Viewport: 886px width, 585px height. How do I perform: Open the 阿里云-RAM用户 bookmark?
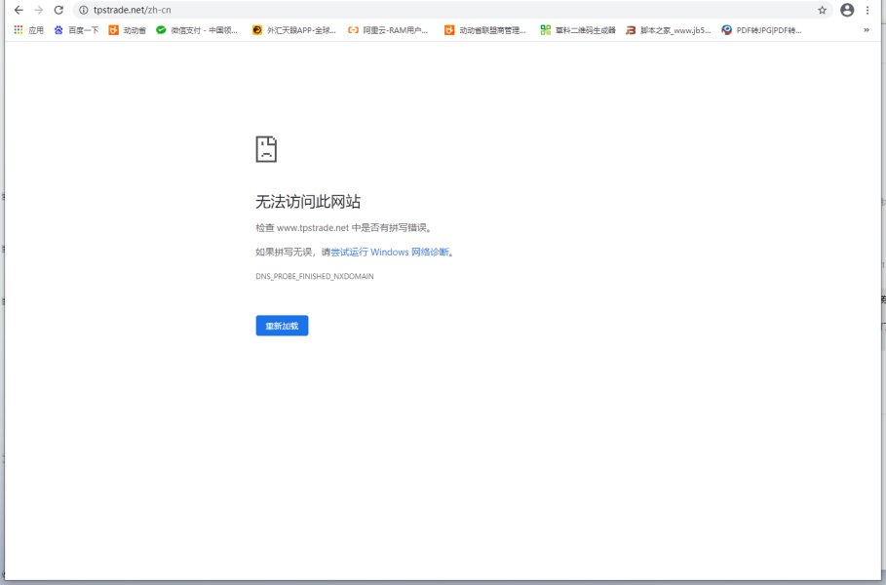tap(389, 30)
